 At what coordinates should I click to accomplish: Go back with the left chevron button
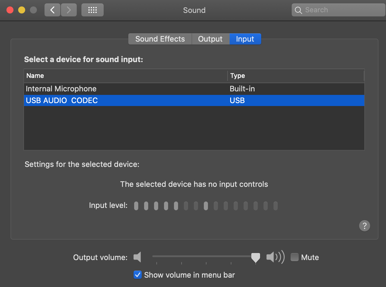tap(52, 10)
